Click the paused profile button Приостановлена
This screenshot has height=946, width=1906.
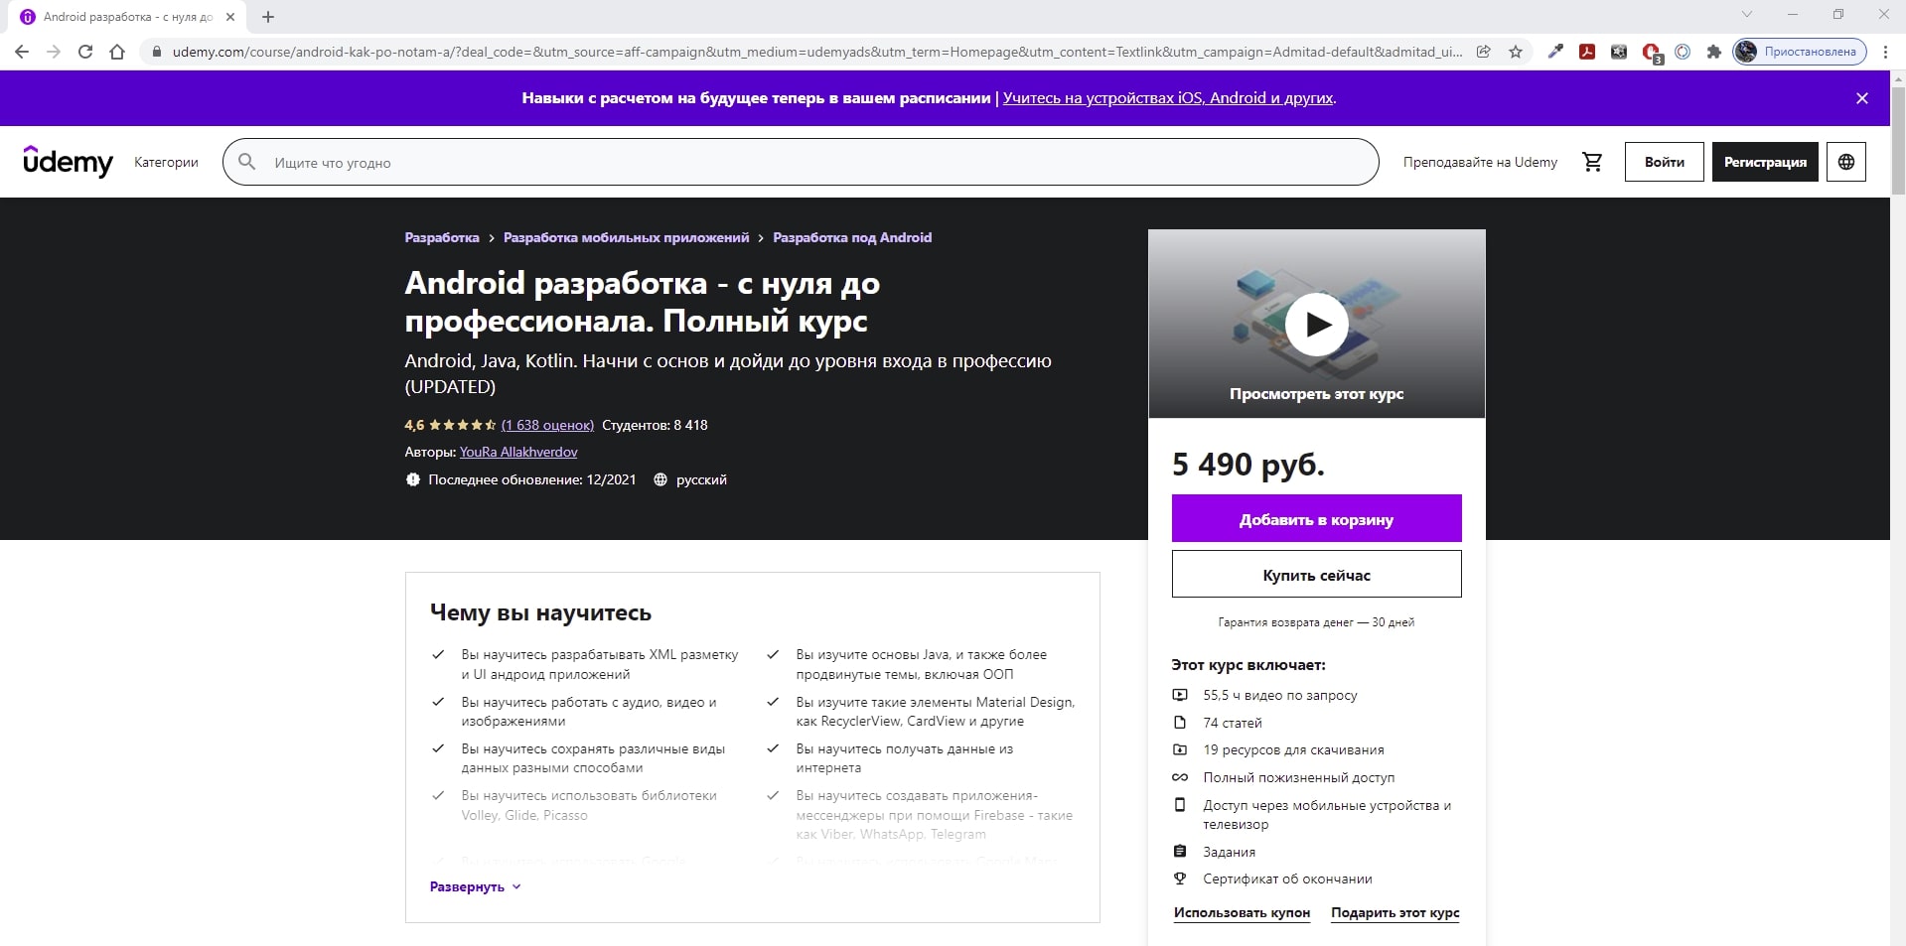(1800, 52)
